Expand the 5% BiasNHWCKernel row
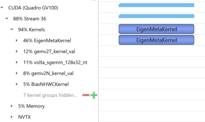Screen dimensions: 205x122 click(17, 84)
